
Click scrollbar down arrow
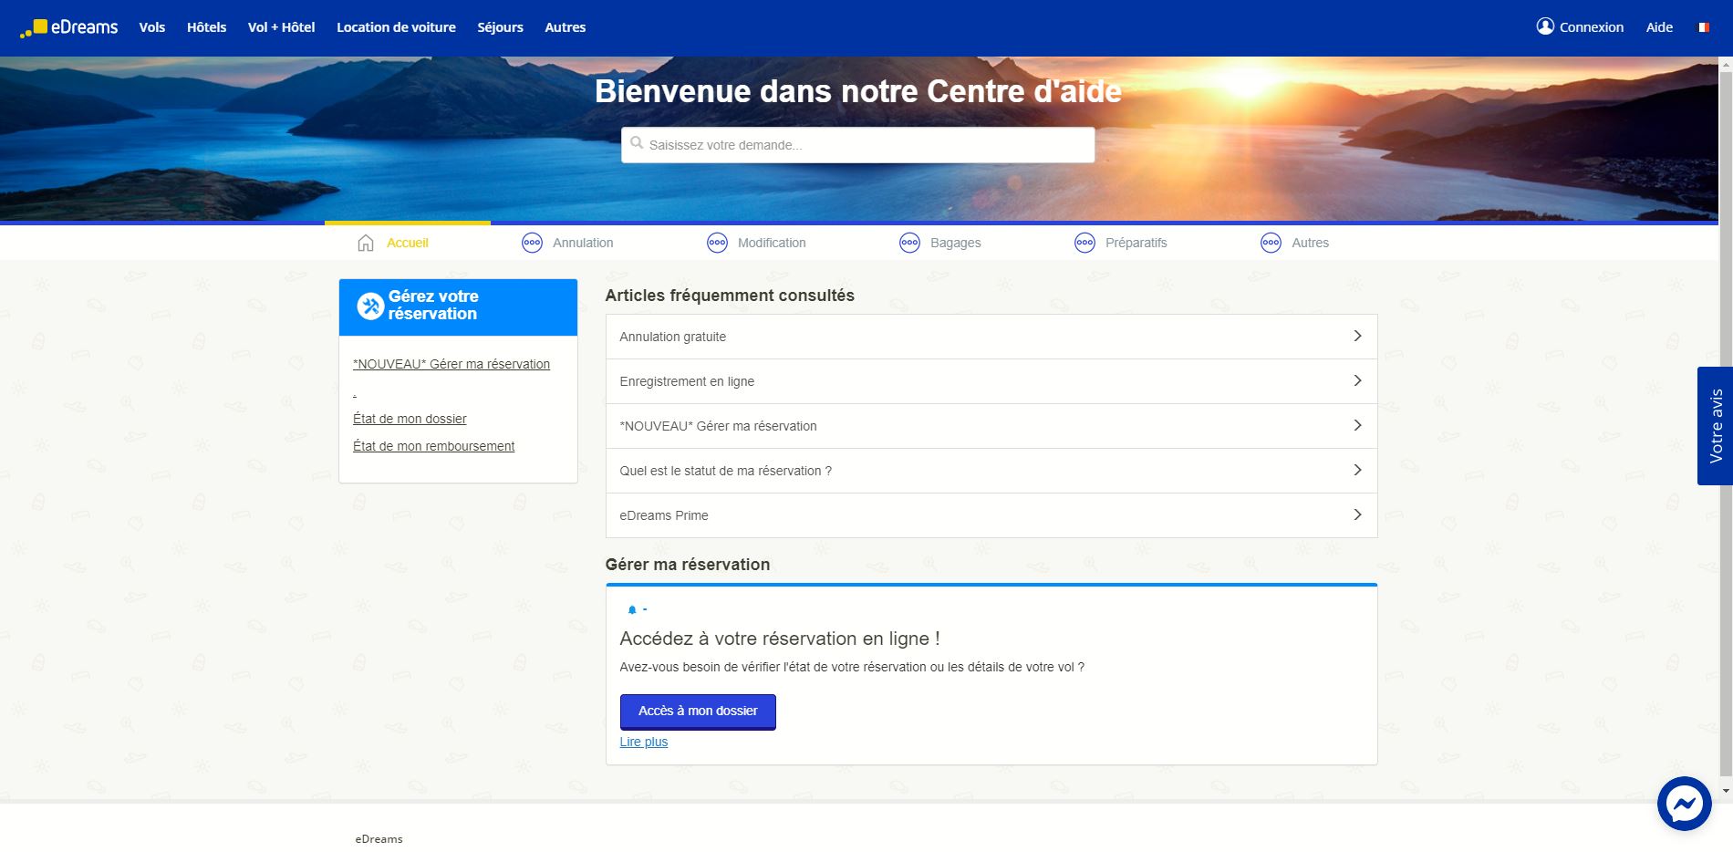[1726, 790]
